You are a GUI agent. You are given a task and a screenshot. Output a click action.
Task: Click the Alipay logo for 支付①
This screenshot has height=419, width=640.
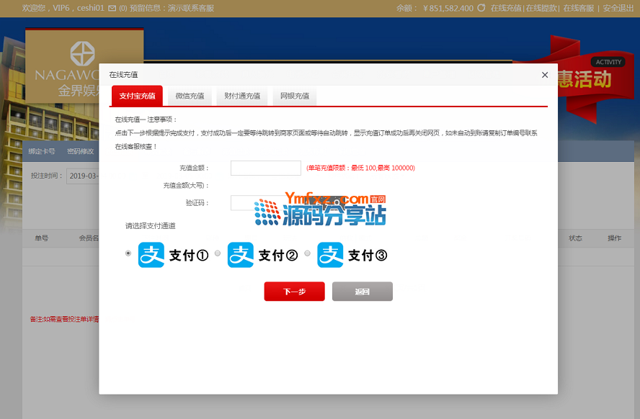tap(151, 255)
